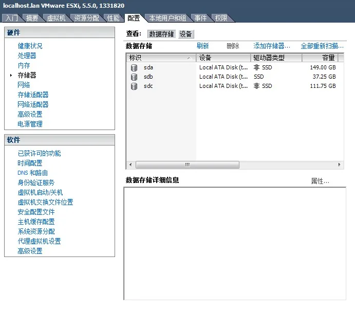The width and height of the screenshot is (355, 311).
Task: Open 虚拟机交换文件位置 link
Action: pos(45,202)
